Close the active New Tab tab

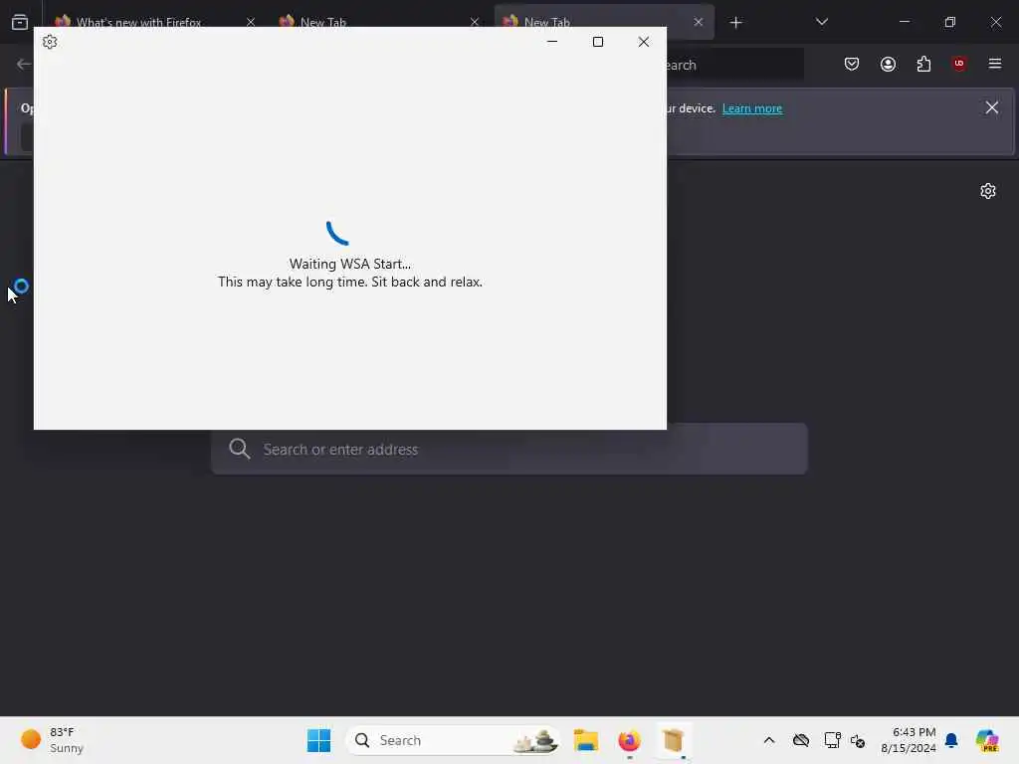[x=698, y=22]
